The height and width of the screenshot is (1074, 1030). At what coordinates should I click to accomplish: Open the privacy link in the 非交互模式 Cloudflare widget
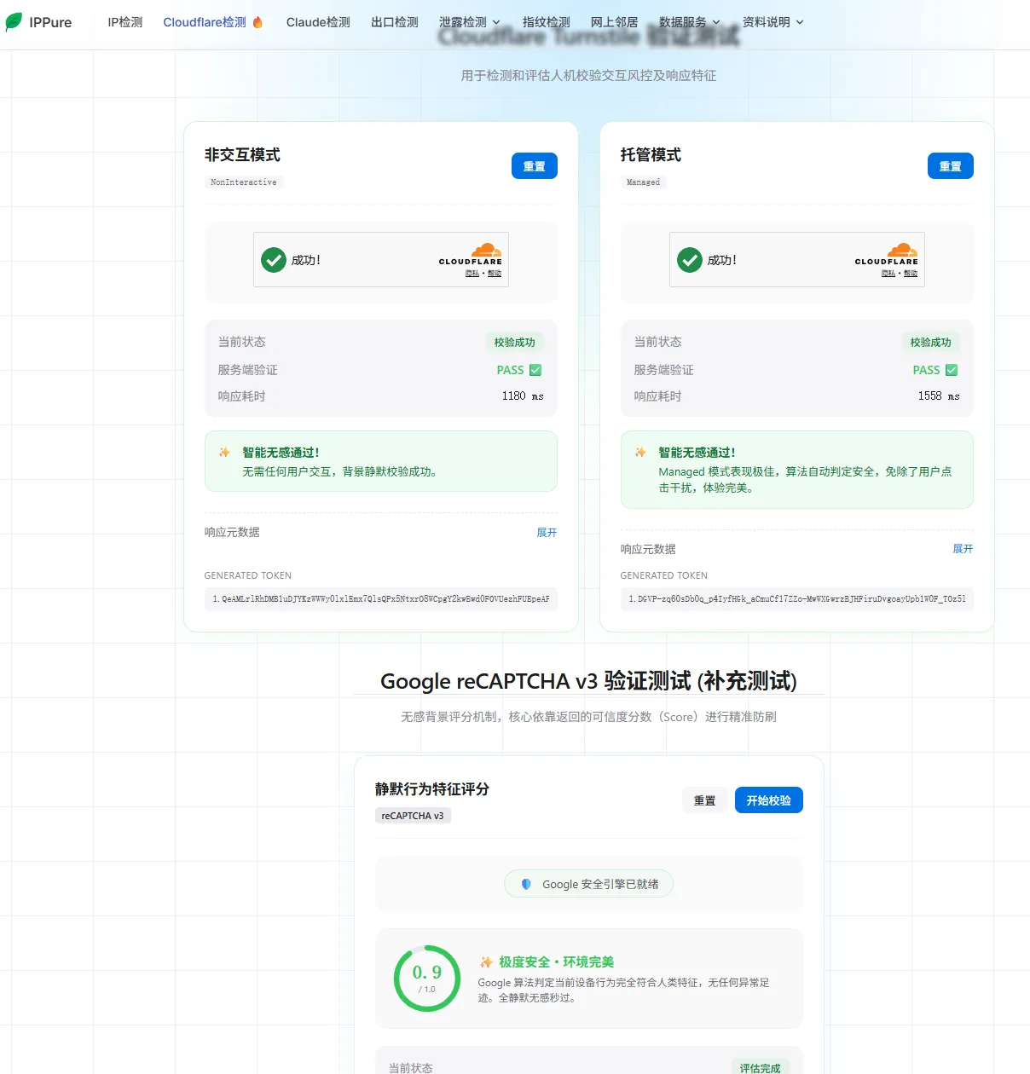[472, 274]
